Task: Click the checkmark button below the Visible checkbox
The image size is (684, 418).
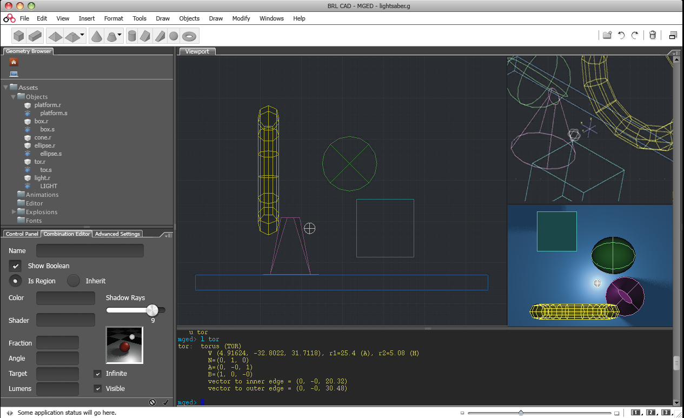Action: coord(165,402)
